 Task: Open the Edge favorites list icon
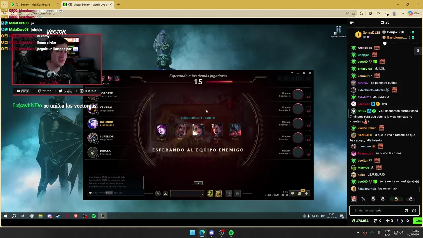click(x=378, y=13)
